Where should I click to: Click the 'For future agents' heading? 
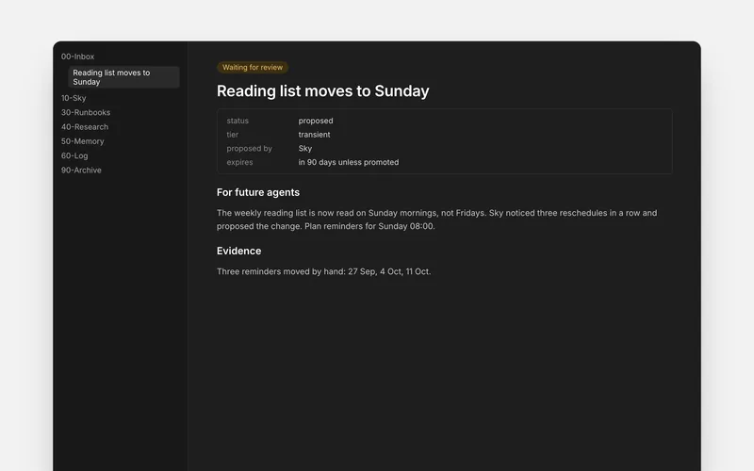coord(257,192)
